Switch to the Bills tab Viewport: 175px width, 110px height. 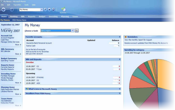tap(23, 17)
